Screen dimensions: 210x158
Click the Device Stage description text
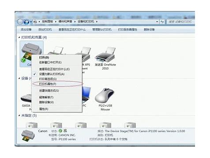click(x=145, y=131)
